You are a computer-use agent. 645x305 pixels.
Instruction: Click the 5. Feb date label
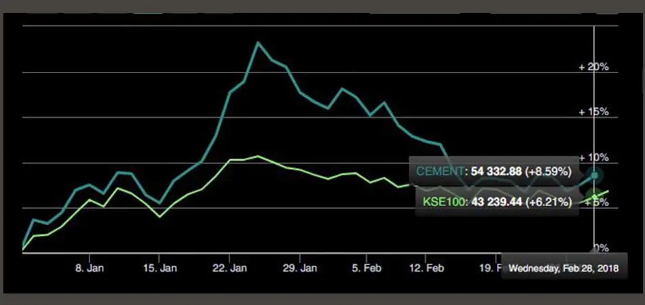(x=367, y=268)
